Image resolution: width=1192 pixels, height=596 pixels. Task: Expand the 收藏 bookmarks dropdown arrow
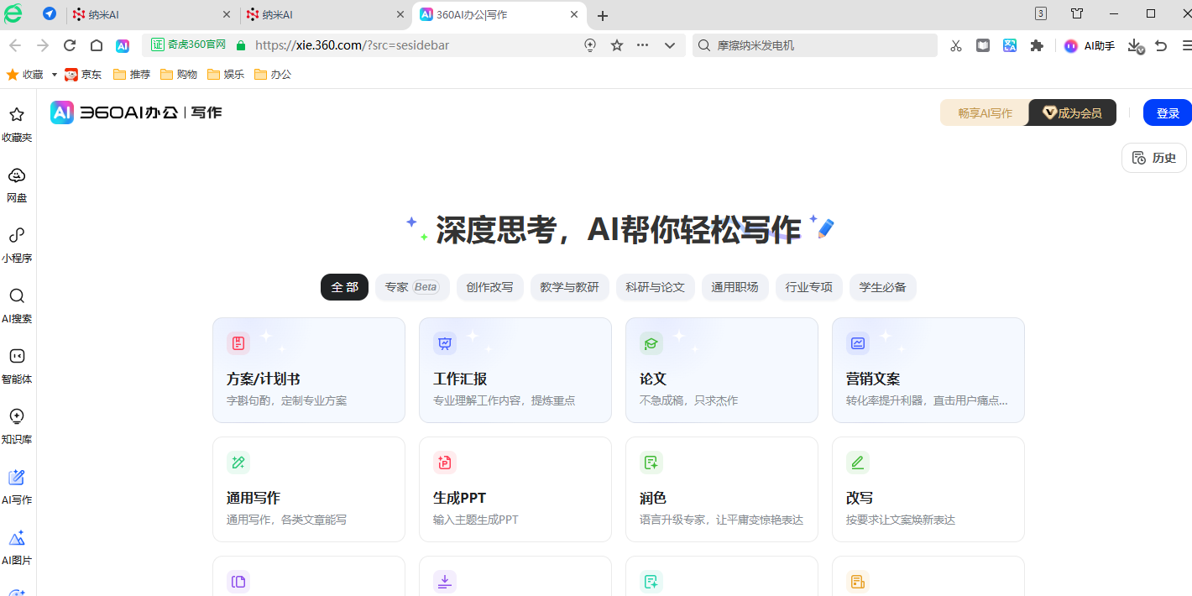pyautogui.click(x=55, y=75)
